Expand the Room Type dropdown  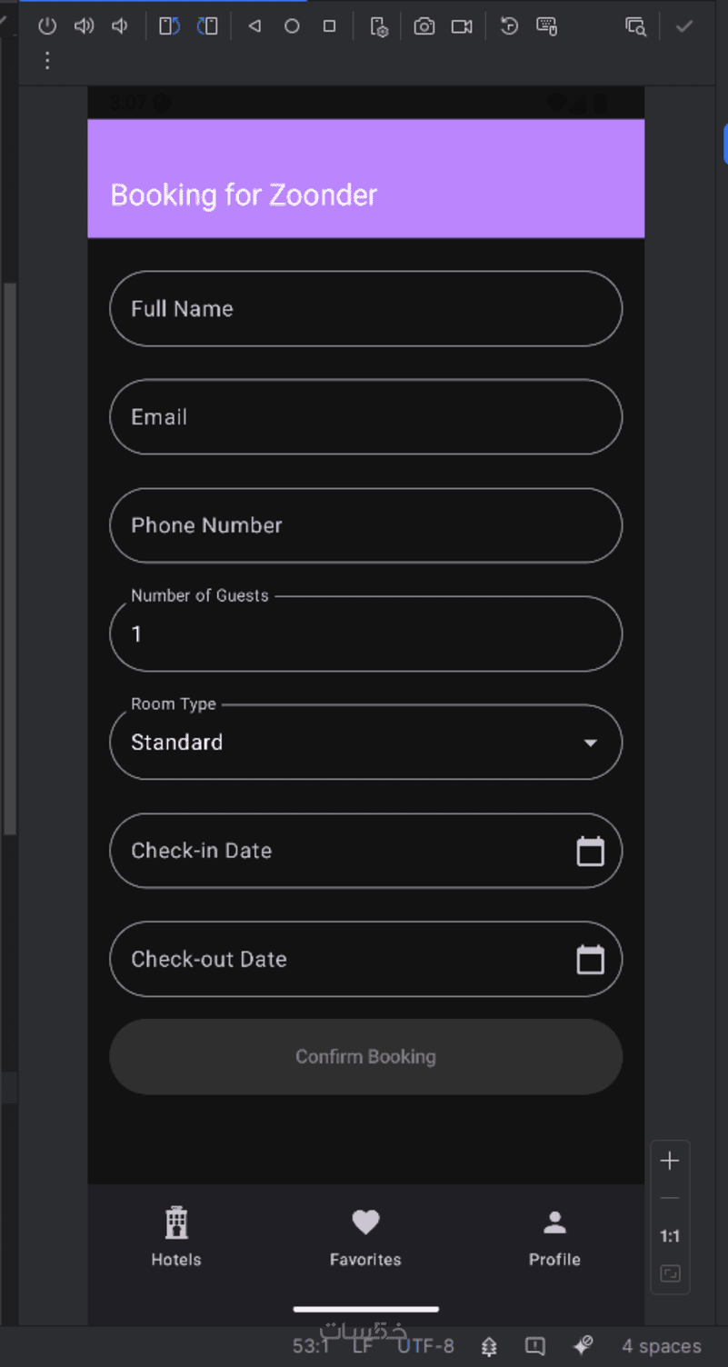590,743
